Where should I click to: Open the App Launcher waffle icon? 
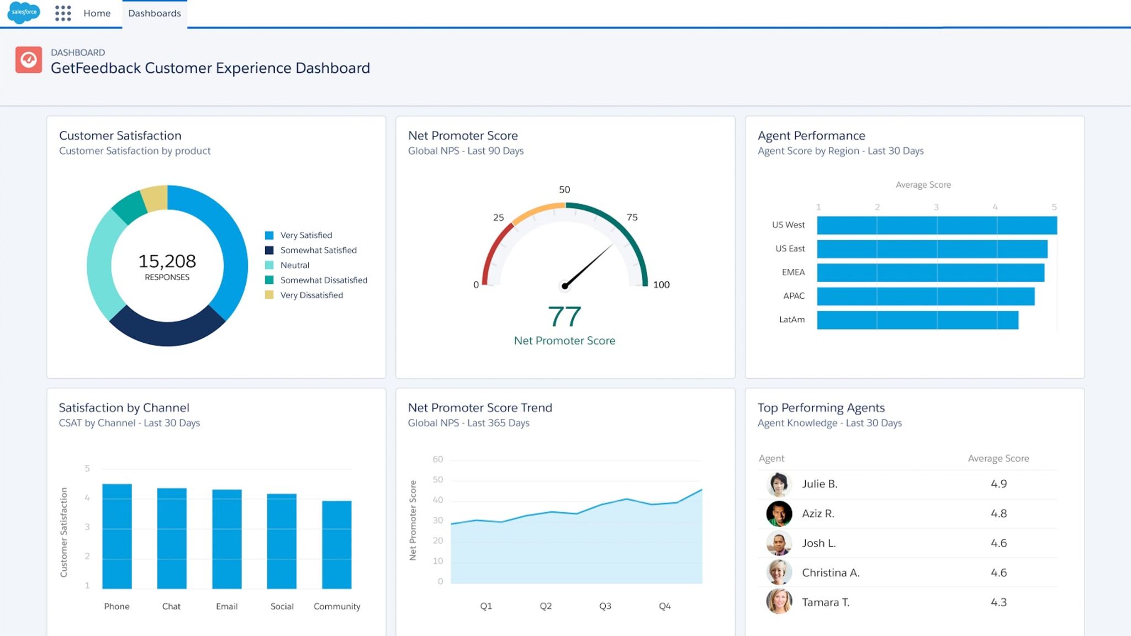[63, 13]
